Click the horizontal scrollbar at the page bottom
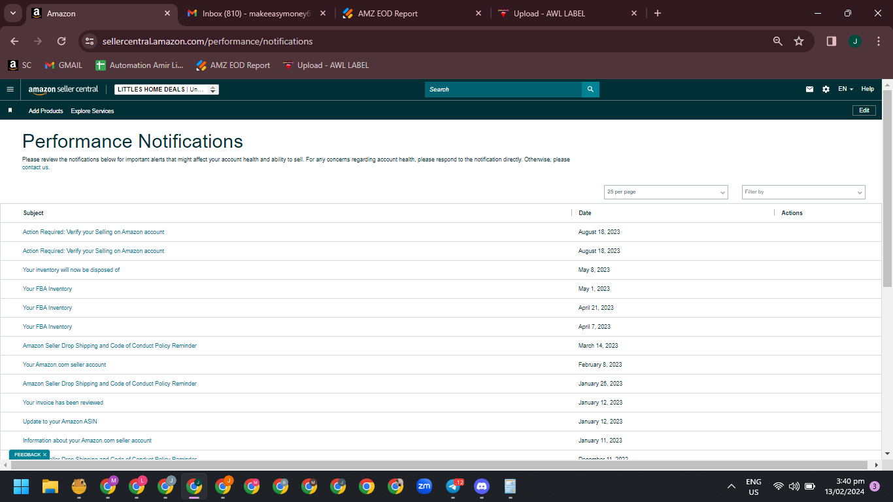 tap(439, 465)
